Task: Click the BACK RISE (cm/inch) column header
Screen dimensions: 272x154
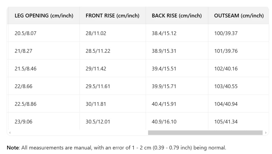Action: click(177, 16)
